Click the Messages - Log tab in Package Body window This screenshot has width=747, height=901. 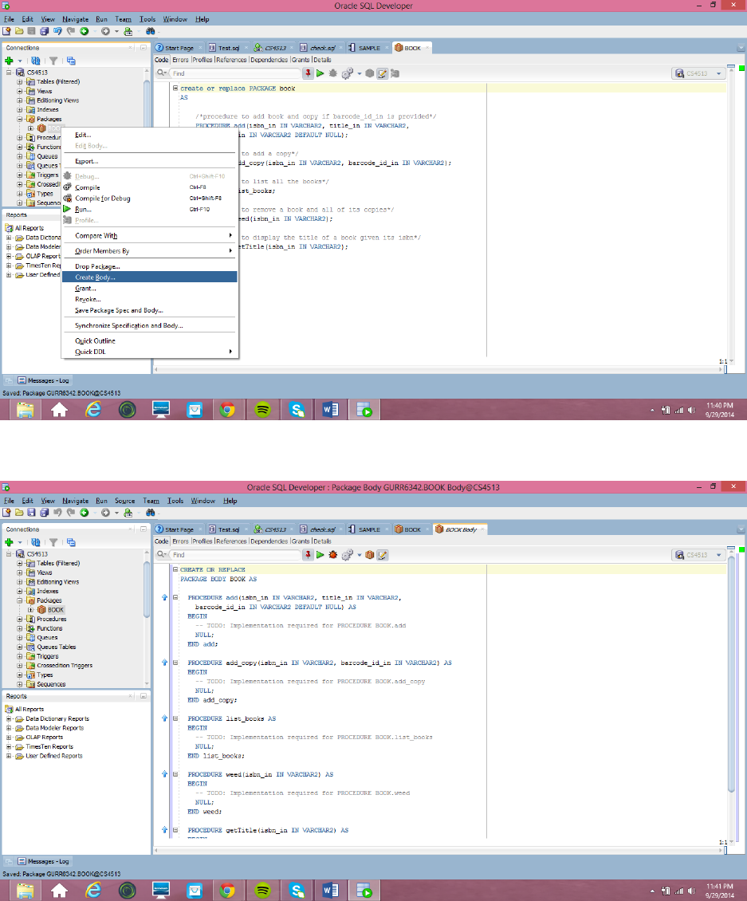(x=43, y=861)
